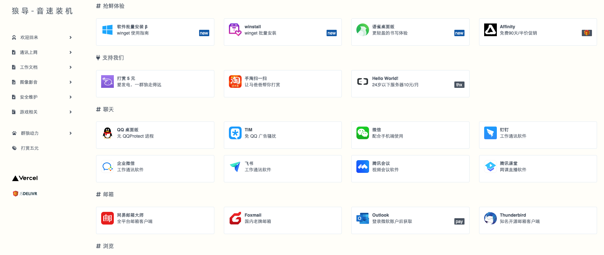This screenshot has height=255, width=604.
Task: Click the Outlook icon
Action: pos(362,218)
